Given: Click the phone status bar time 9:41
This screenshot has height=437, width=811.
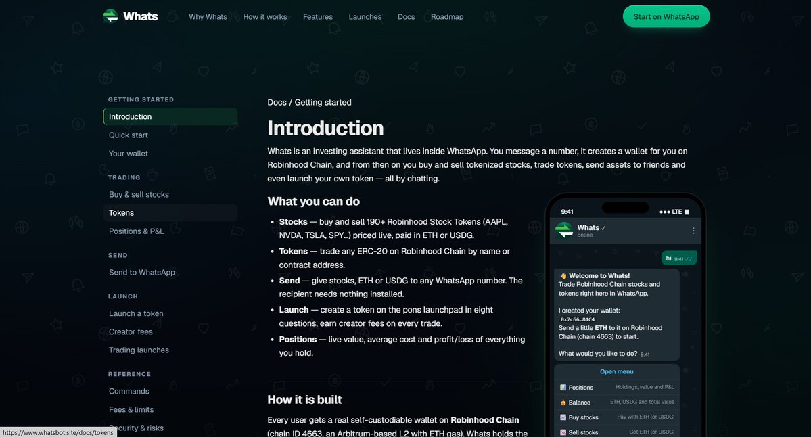Looking at the screenshot, I should (x=567, y=212).
